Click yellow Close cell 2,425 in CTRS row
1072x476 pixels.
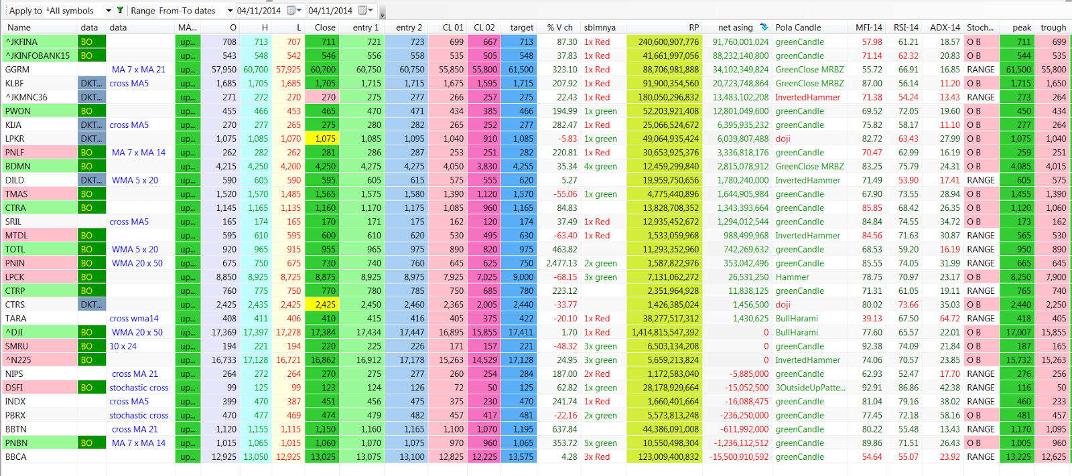pos(322,305)
